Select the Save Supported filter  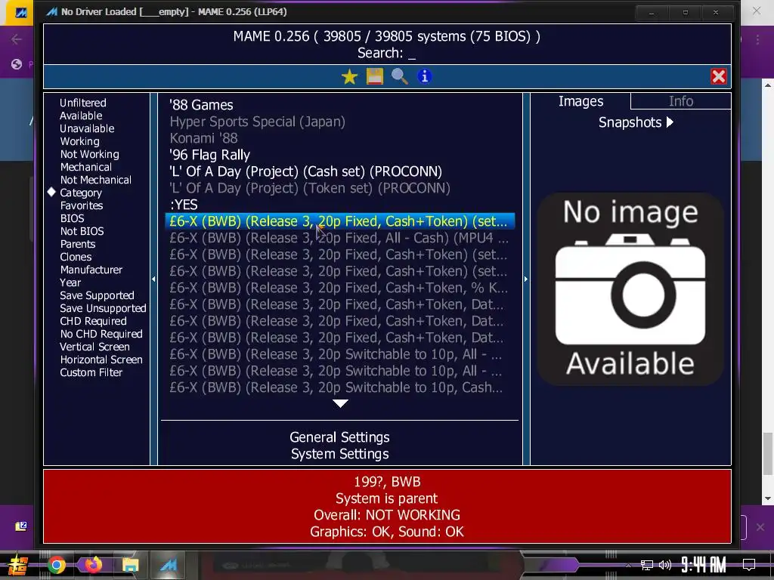pyautogui.click(x=97, y=295)
